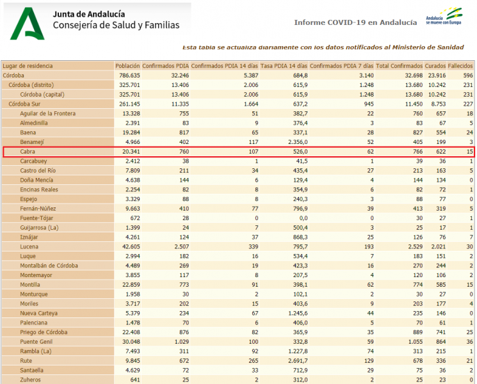Image resolution: width=477 pixels, height=384 pixels.
Task: Select the Carcabuey row label
Action: click(x=33, y=161)
